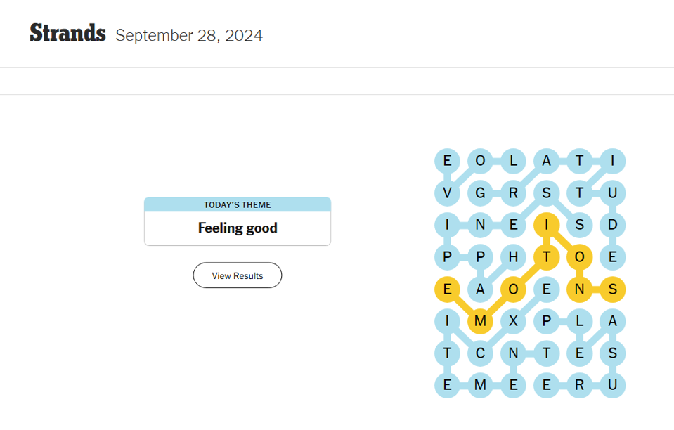Click the Strands logo title
The height and width of the screenshot is (430, 674).
(67, 33)
